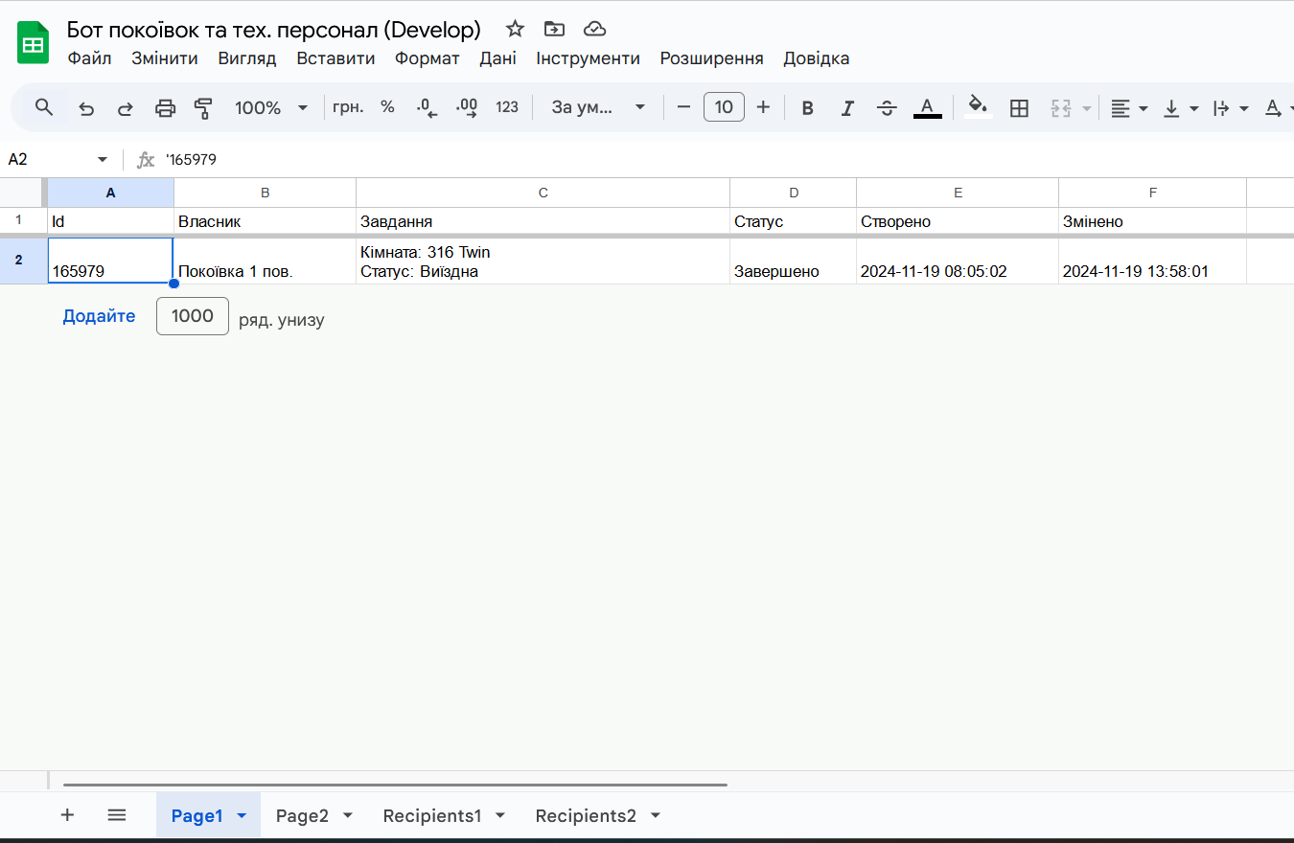Click the increase font size plus button
The image size is (1294, 843).
763,107
